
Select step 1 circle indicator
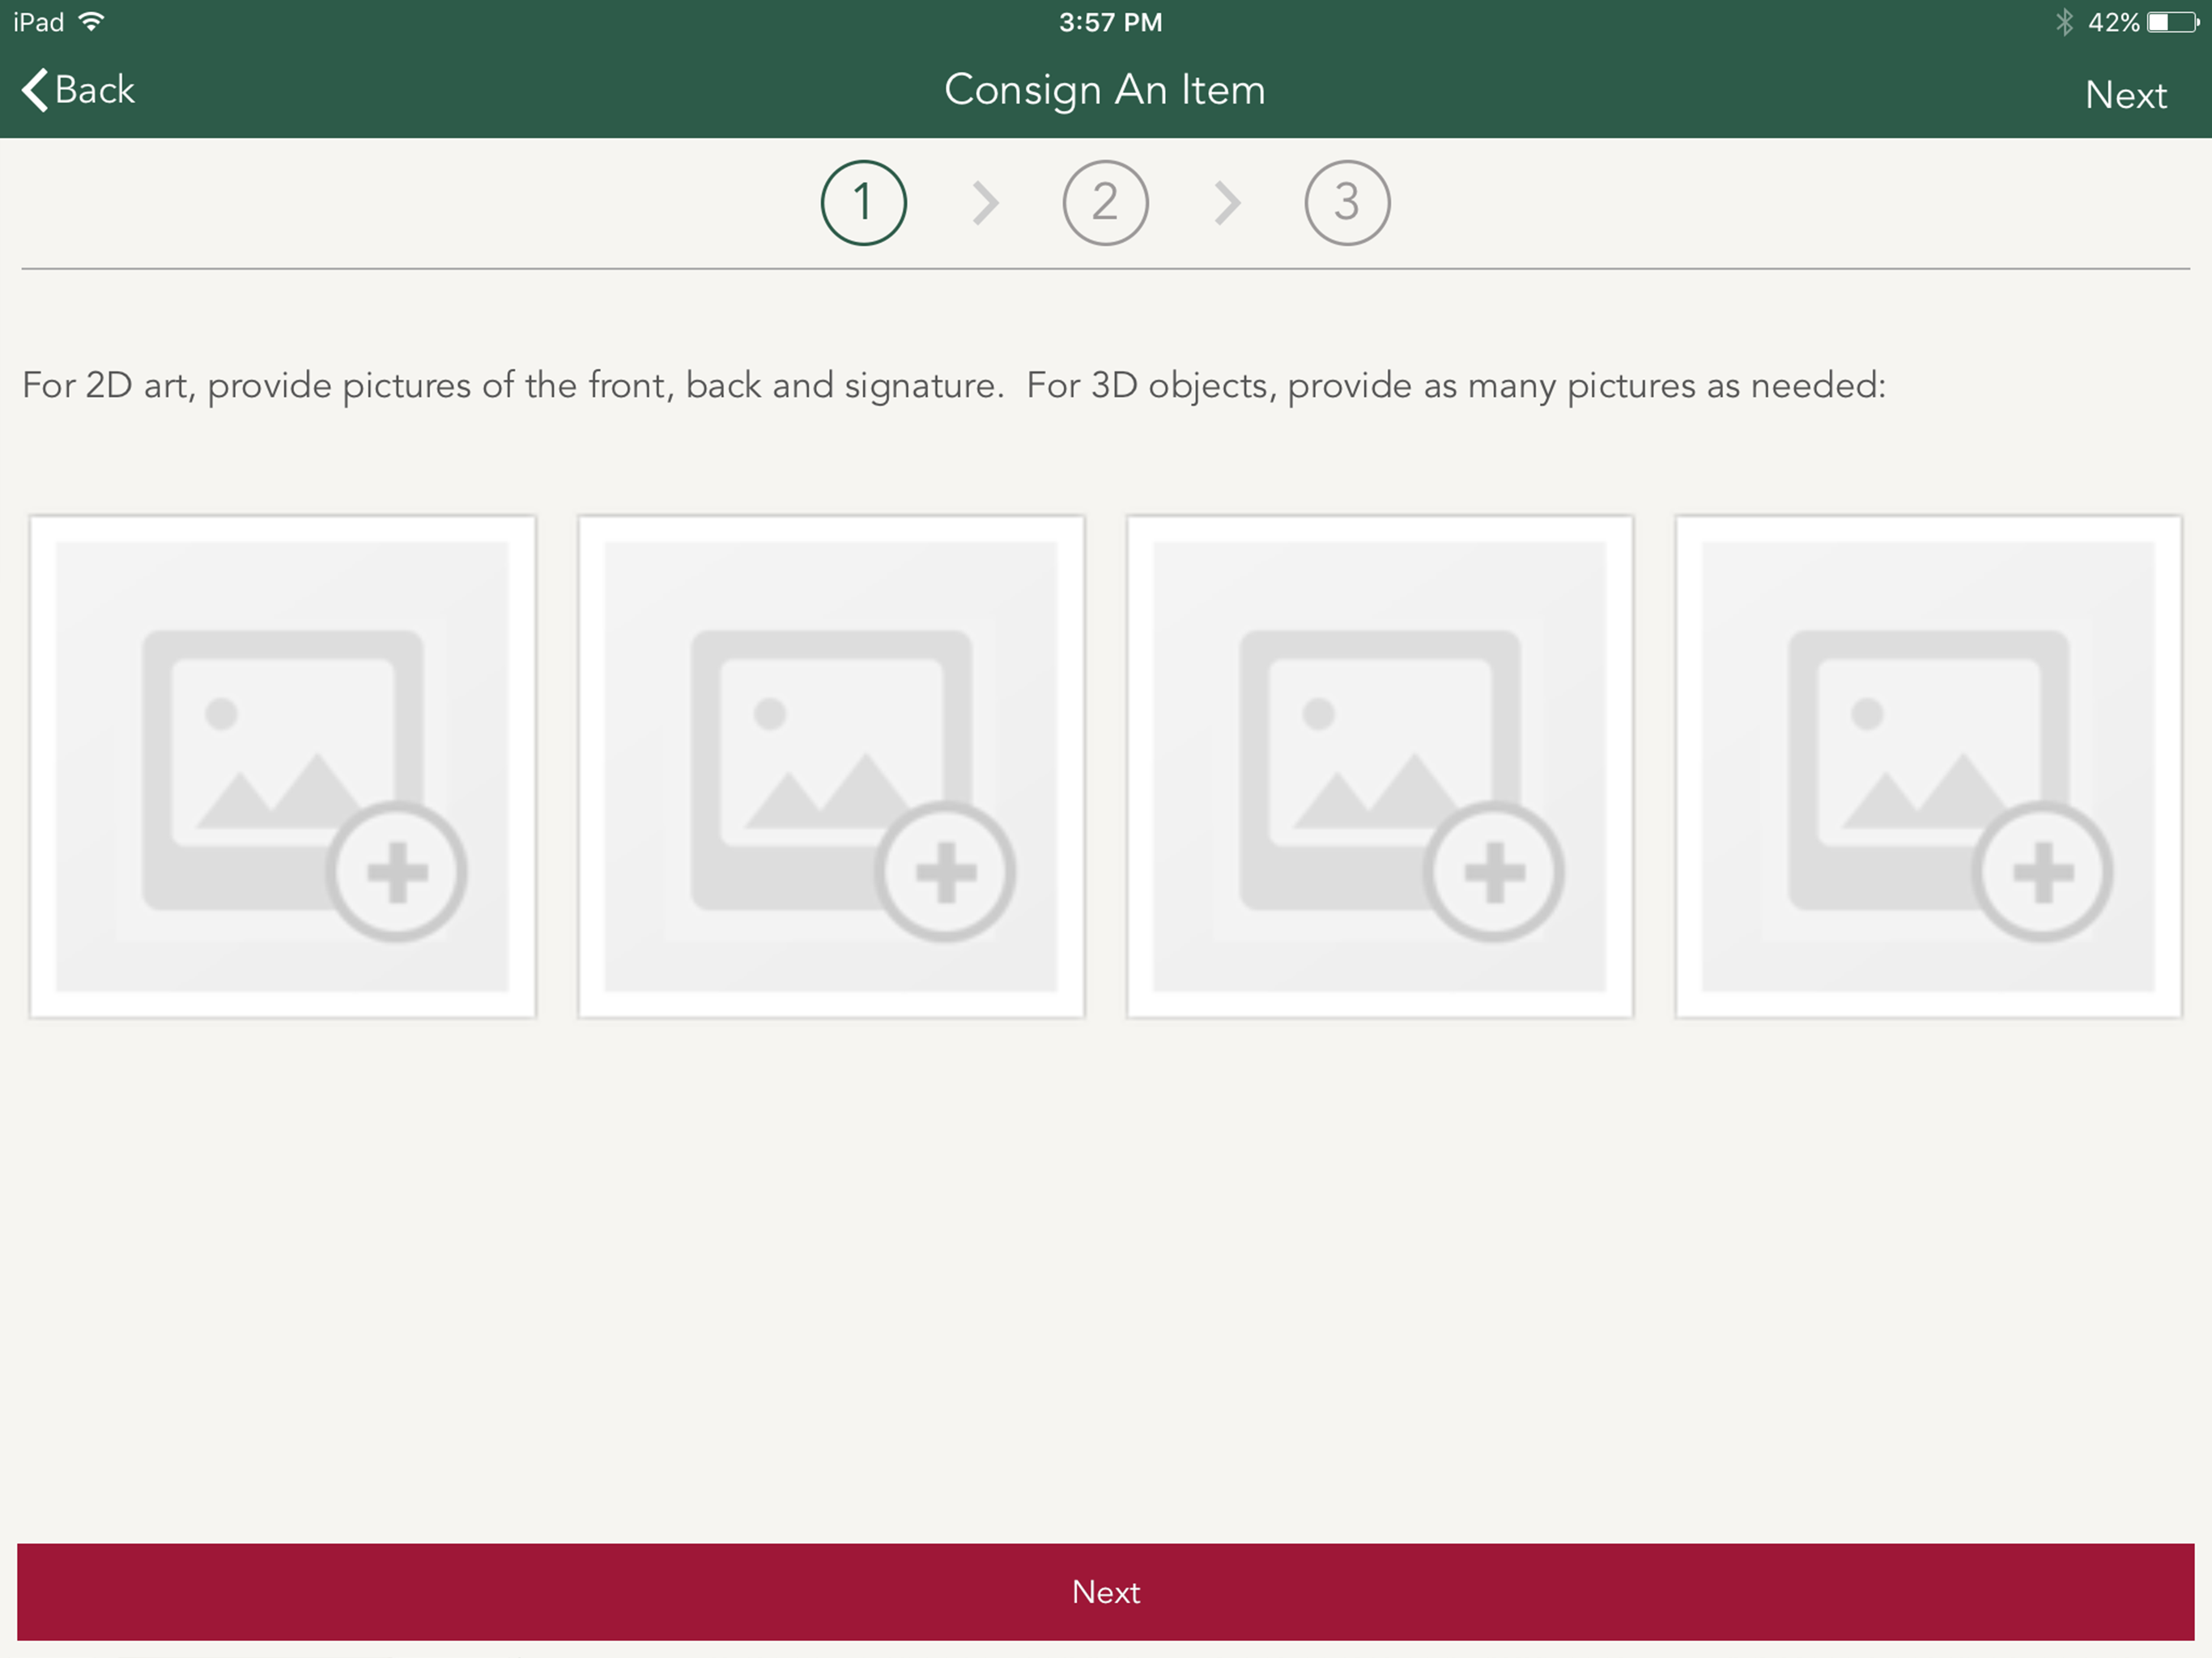(864, 203)
